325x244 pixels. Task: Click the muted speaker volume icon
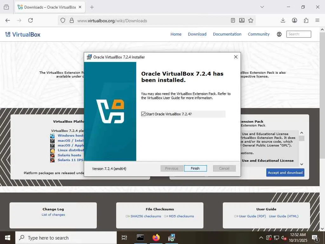point(284,238)
